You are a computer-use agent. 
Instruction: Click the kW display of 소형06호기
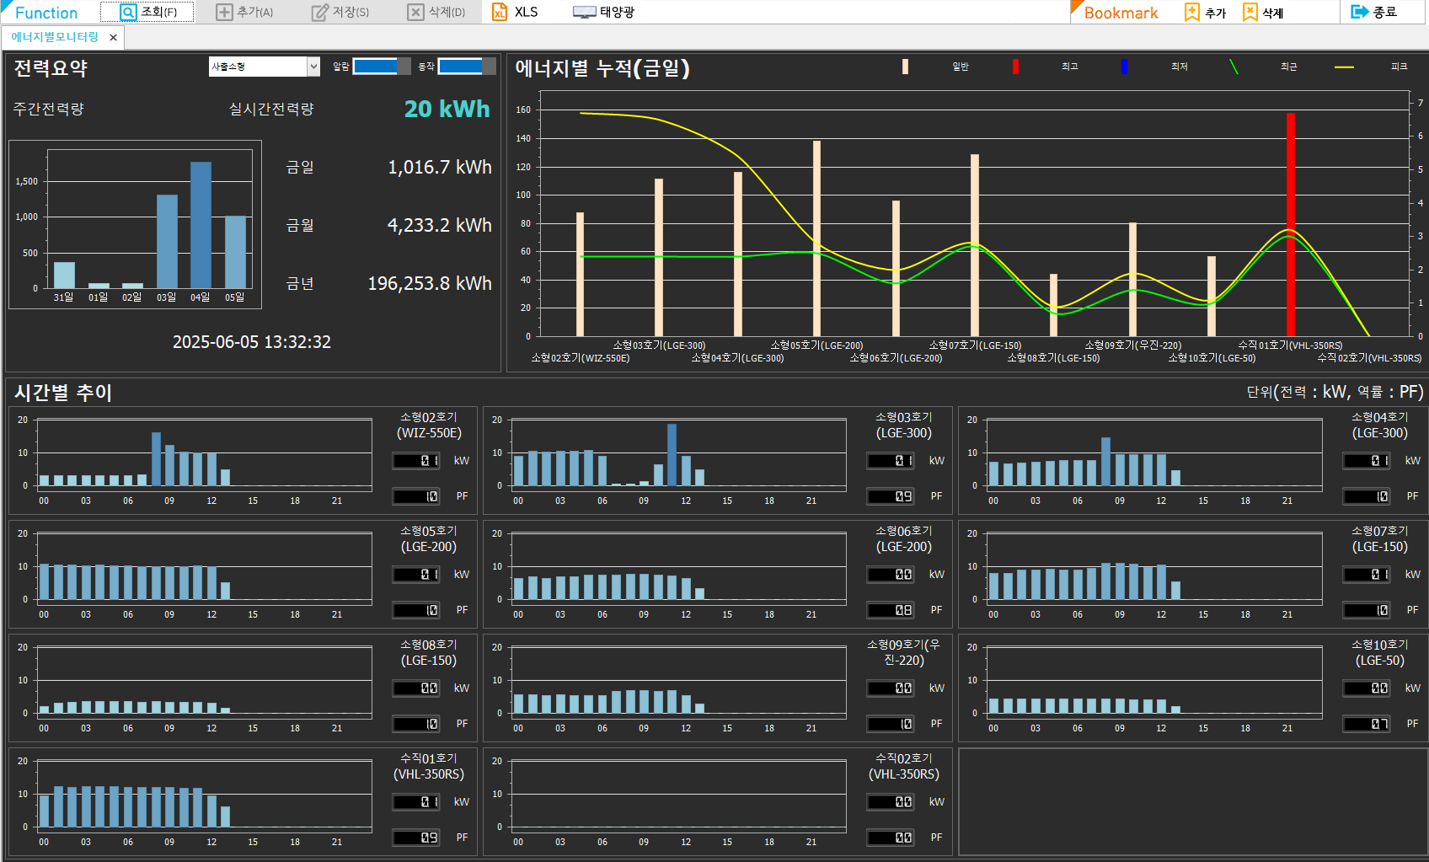tap(891, 575)
